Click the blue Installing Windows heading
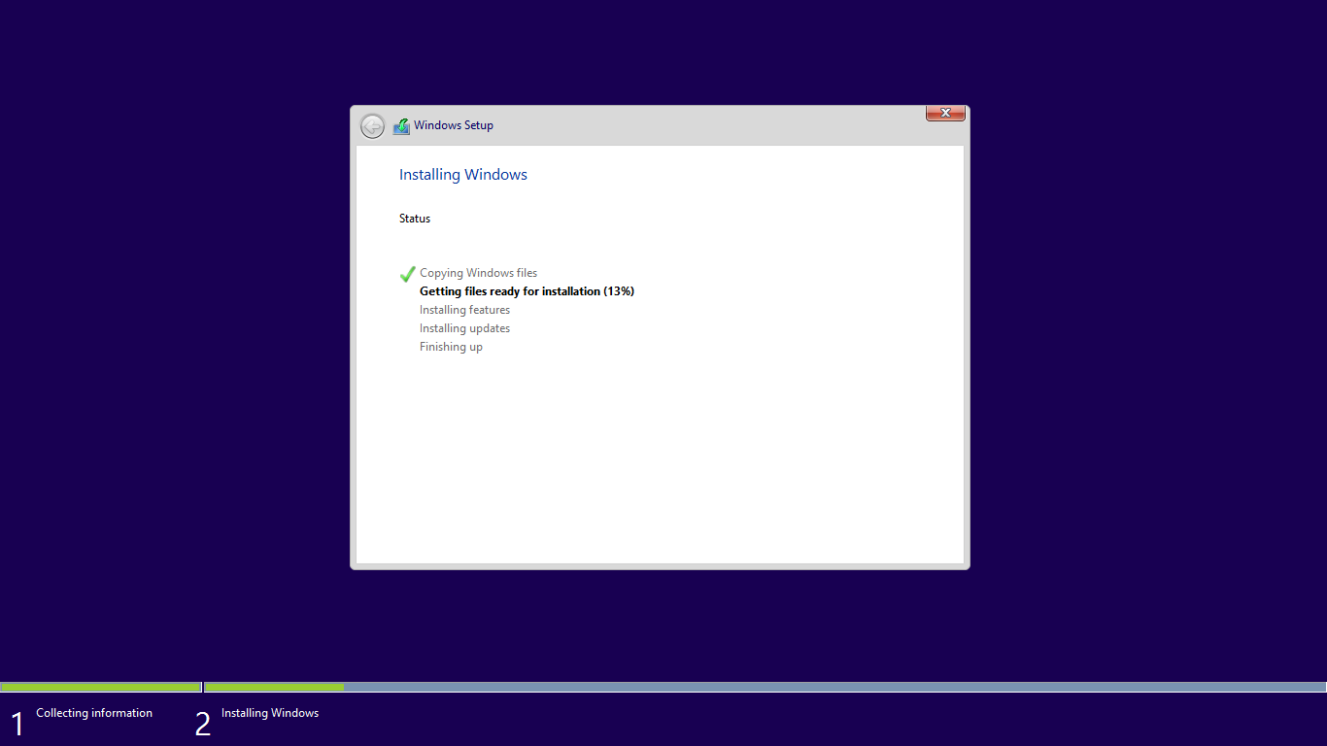Image resolution: width=1327 pixels, height=746 pixels. point(462,175)
